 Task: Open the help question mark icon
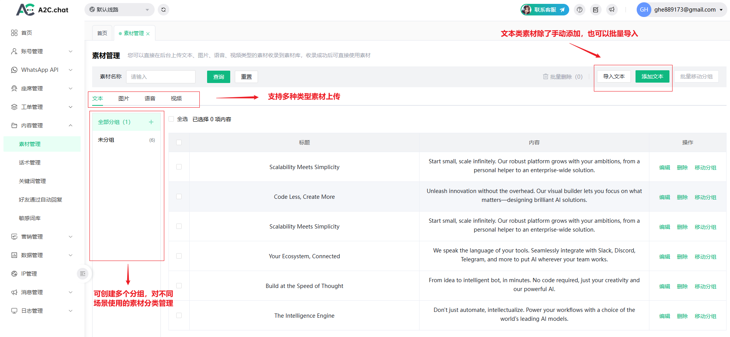(x=580, y=10)
